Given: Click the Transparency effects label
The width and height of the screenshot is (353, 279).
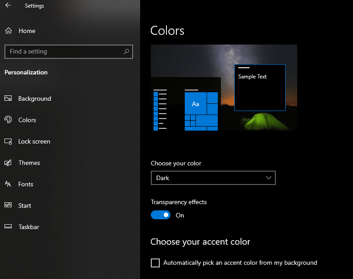Looking at the screenshot, I should point(179,202).
